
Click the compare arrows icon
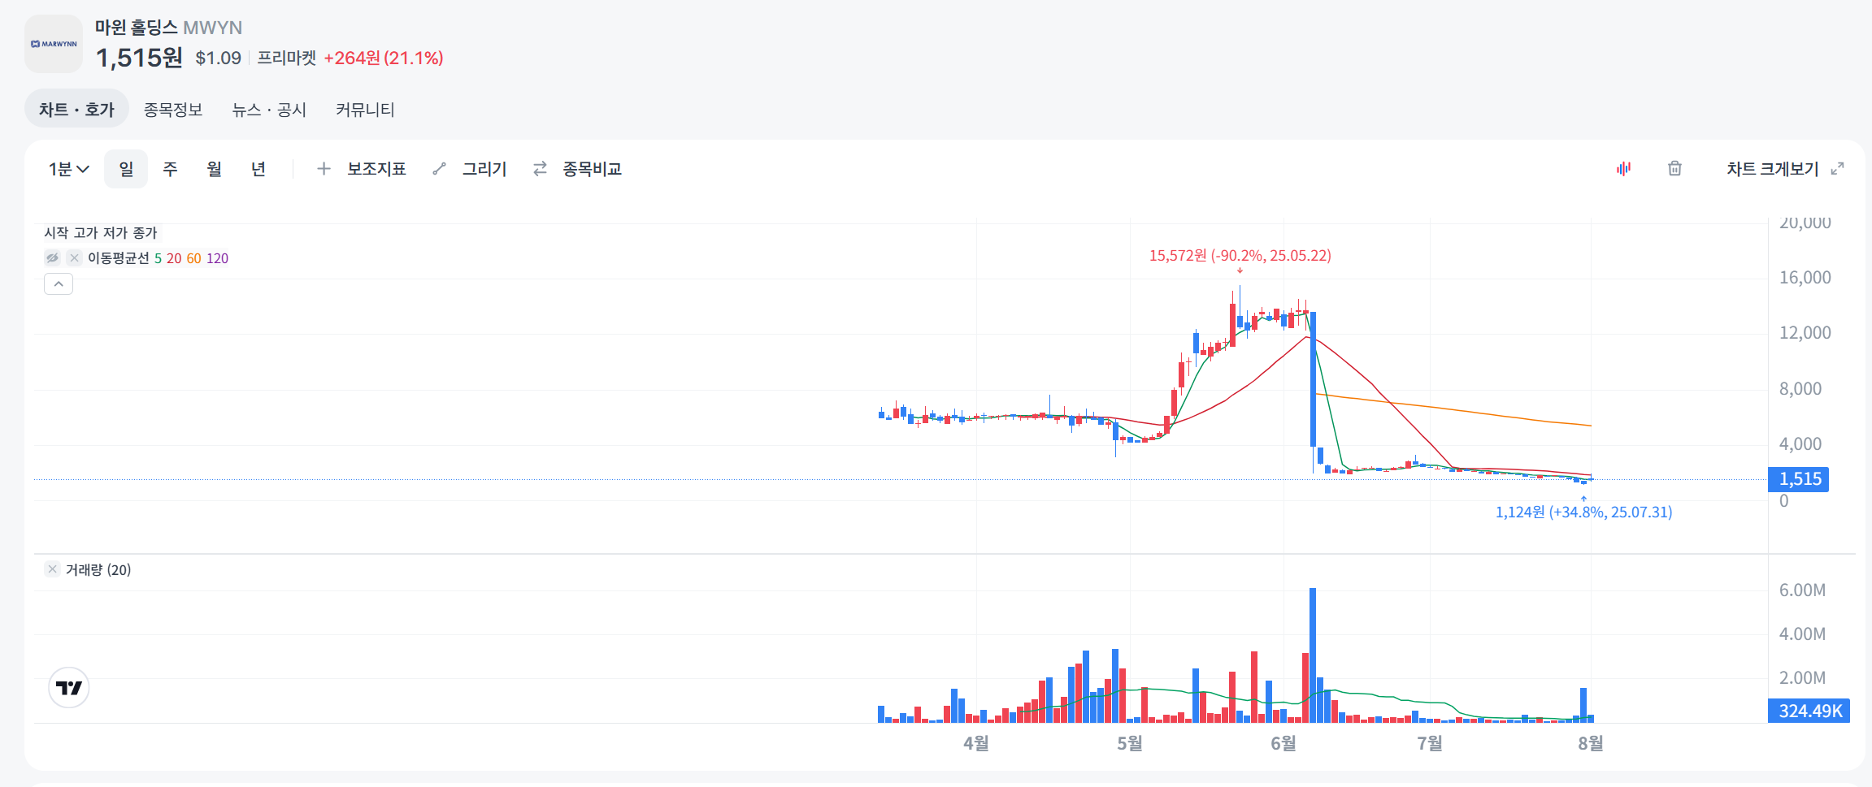point(540,169)
